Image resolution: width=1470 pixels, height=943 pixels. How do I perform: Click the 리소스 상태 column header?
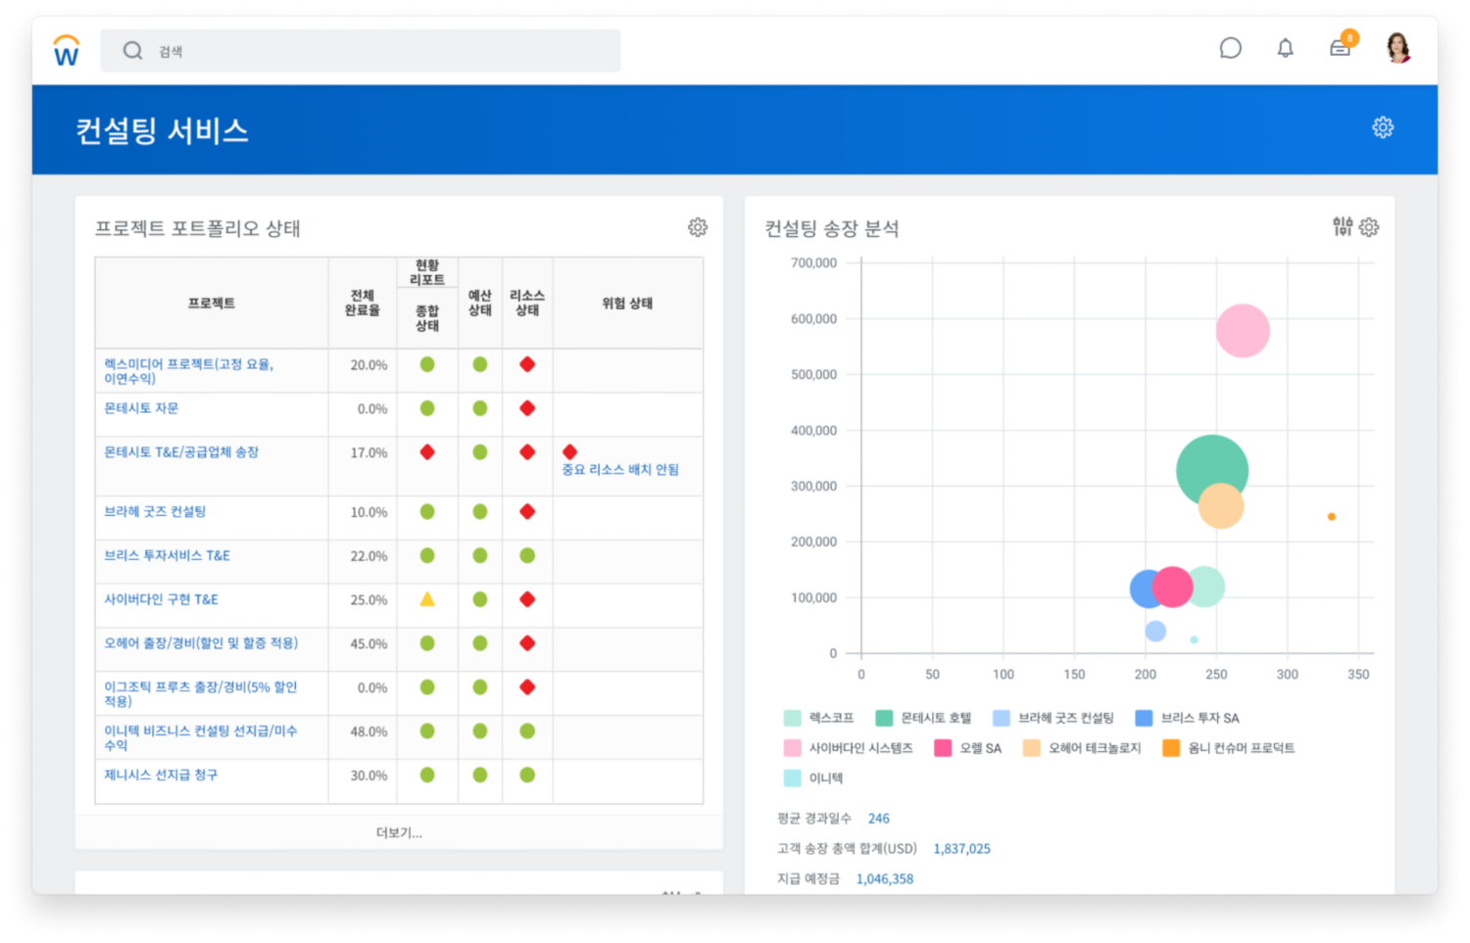point(527,303)
